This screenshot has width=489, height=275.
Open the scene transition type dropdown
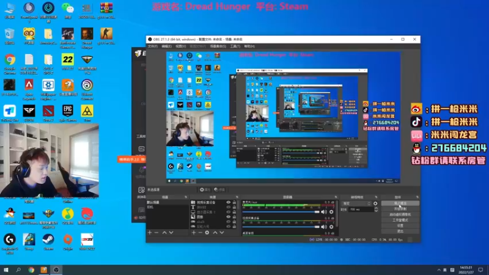356,204
